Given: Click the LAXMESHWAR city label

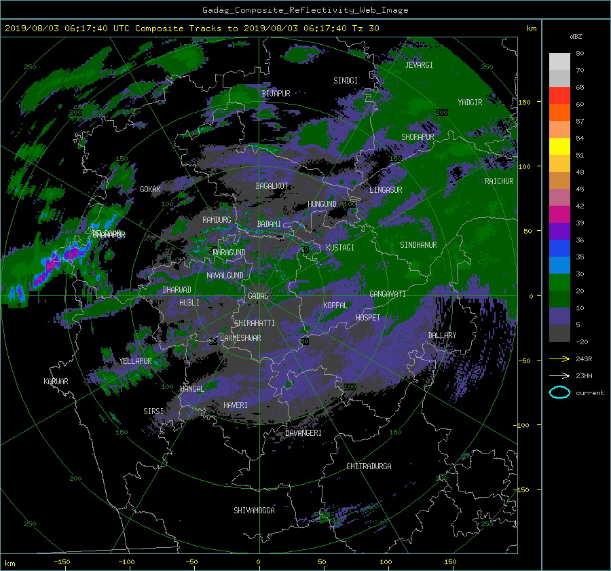Looking at the screenshot, I should tap(240, 338).
